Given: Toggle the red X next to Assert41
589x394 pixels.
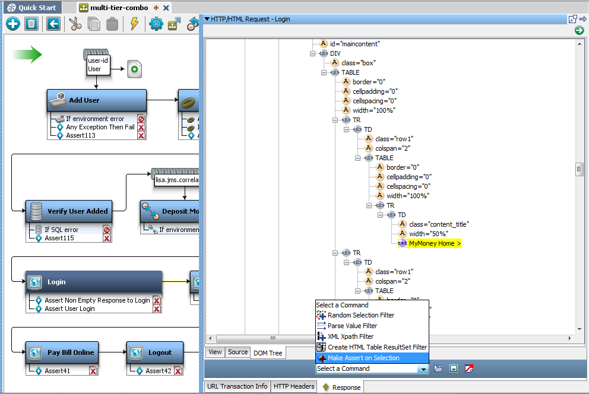Looking at the screenshot, I should tap(93, 371).
